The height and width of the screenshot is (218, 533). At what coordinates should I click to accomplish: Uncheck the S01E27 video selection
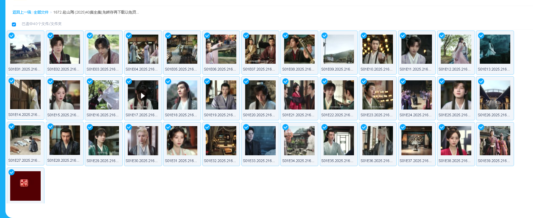pos(12,126)
